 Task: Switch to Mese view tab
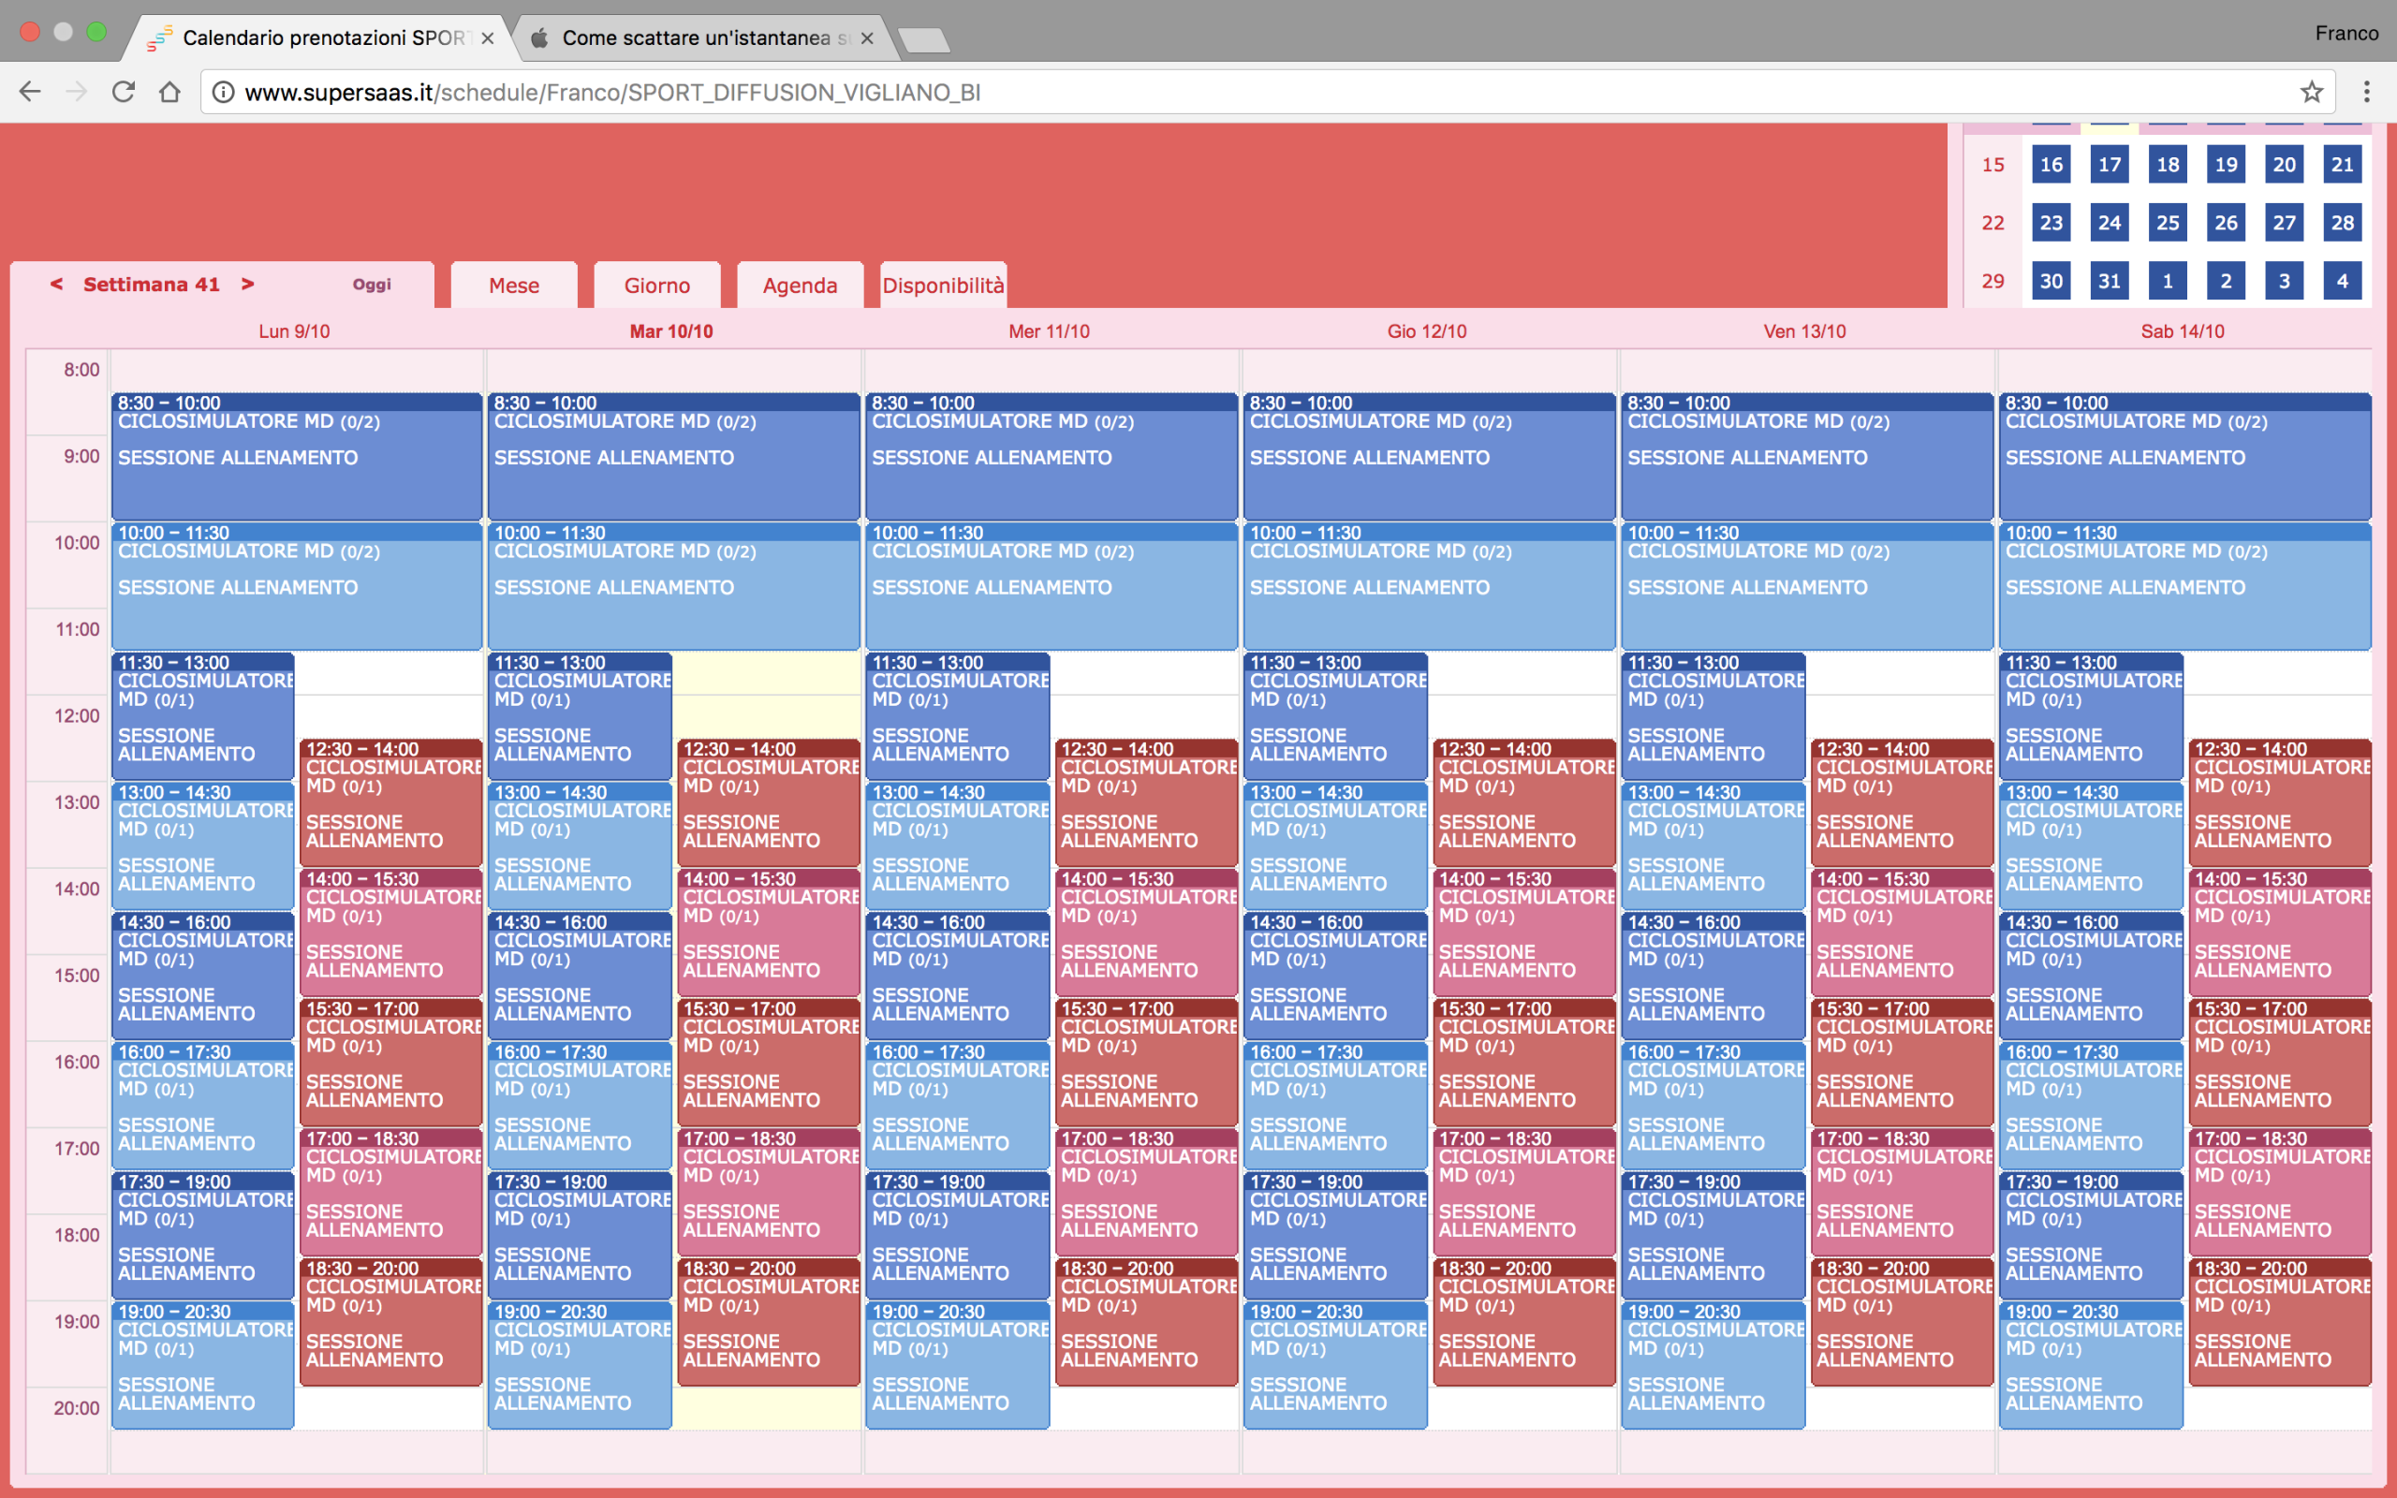point(513,286)
